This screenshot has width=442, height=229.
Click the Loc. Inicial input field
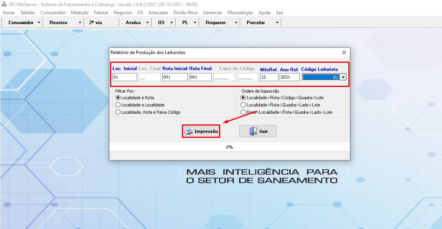tap(125, 77)
